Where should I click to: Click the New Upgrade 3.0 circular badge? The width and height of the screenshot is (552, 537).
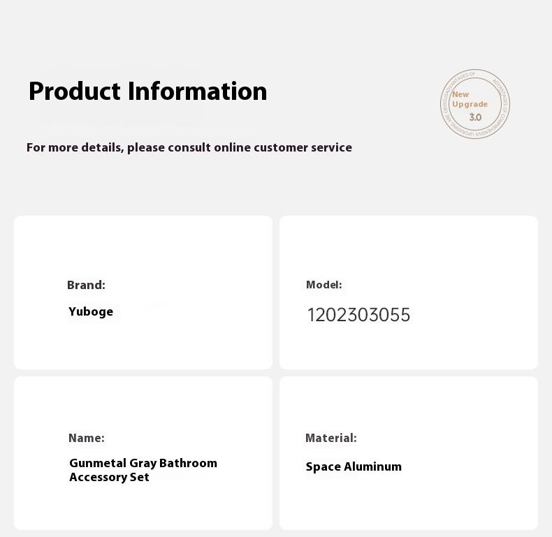[475, 104]
